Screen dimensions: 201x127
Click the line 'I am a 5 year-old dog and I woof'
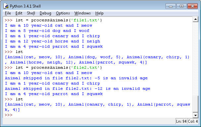[x=47, y=31]
